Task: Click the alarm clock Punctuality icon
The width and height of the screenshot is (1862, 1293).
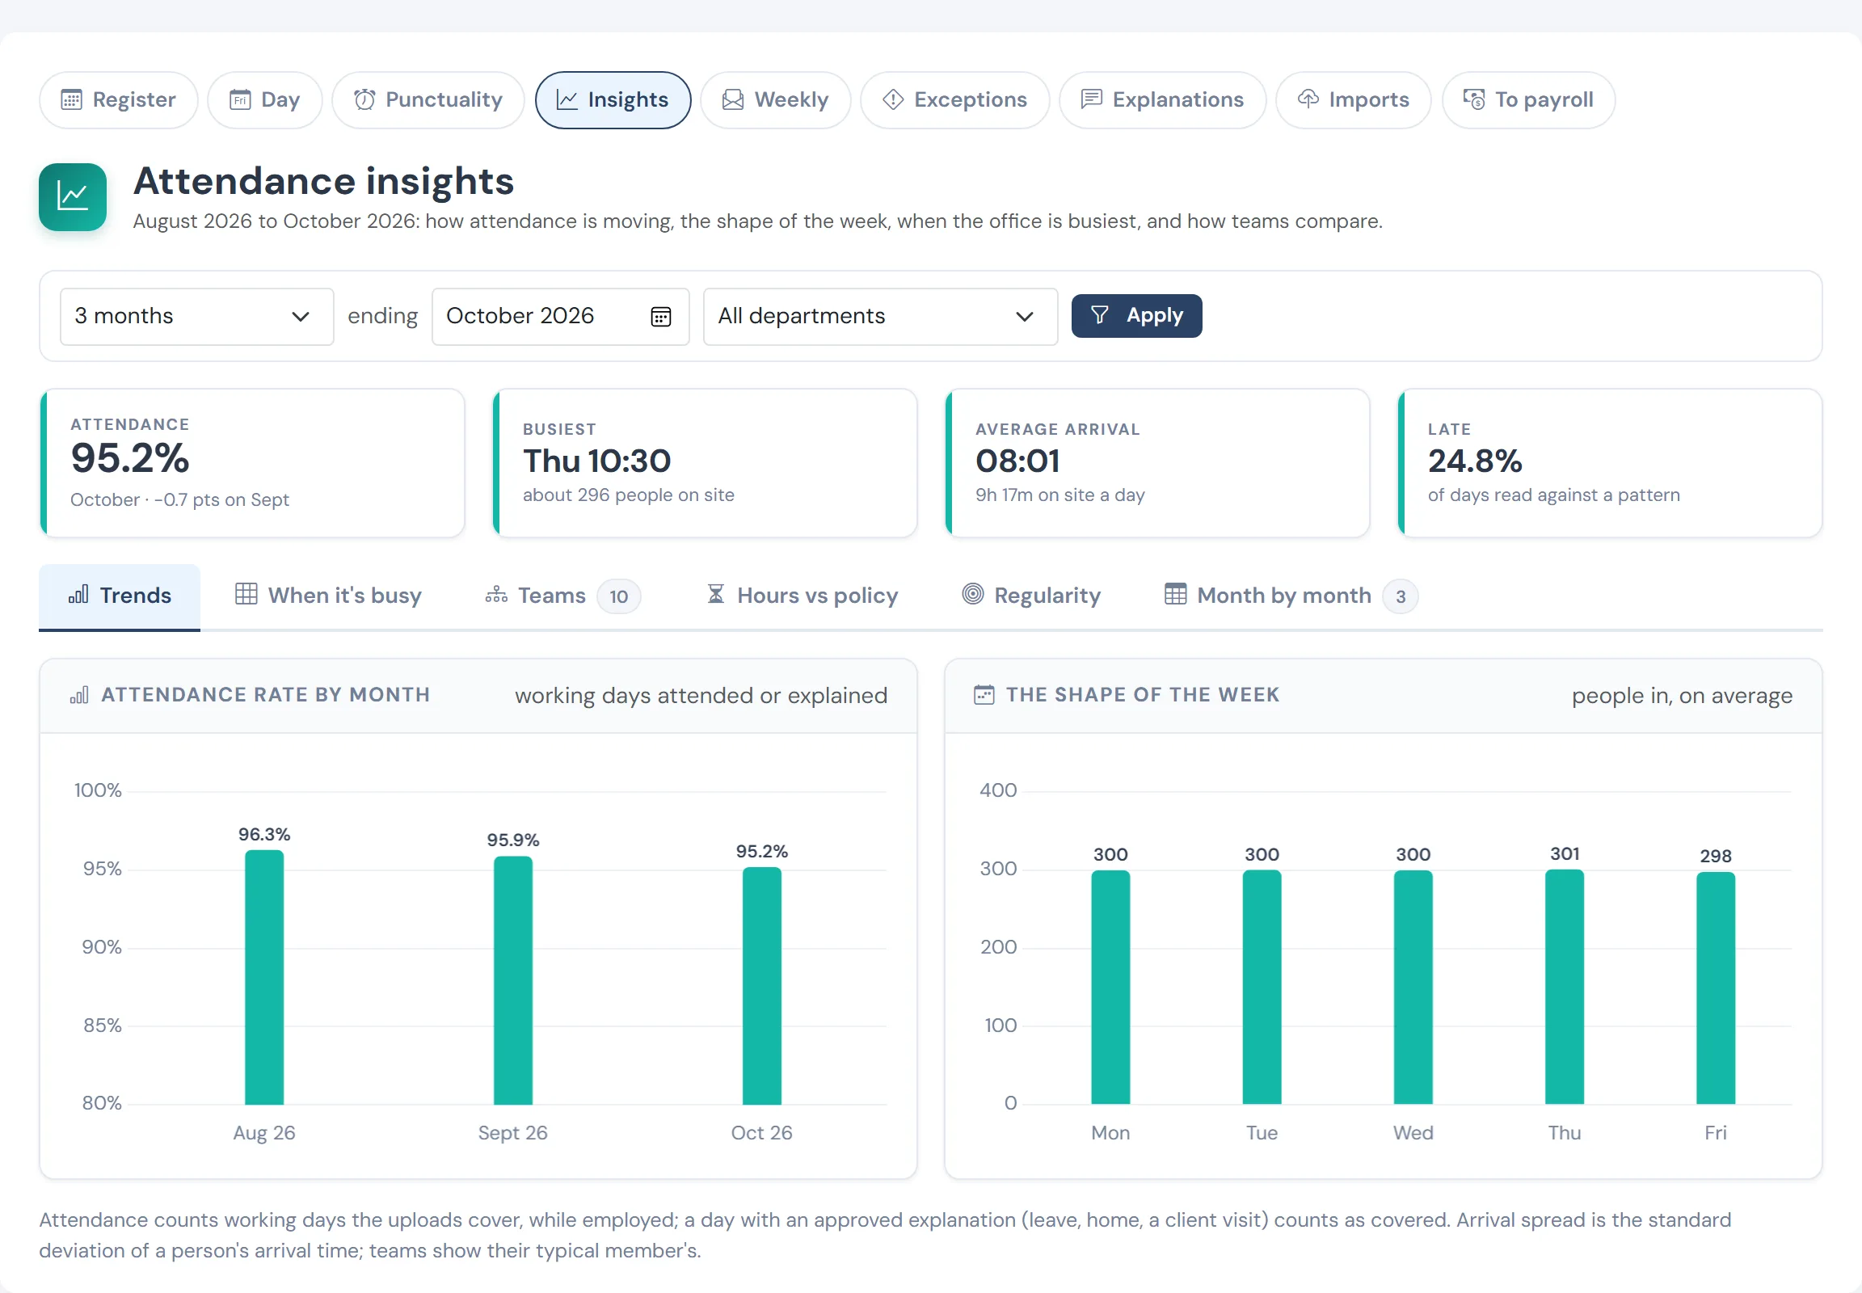Action: pyautogui.click(x=364, y=99)
